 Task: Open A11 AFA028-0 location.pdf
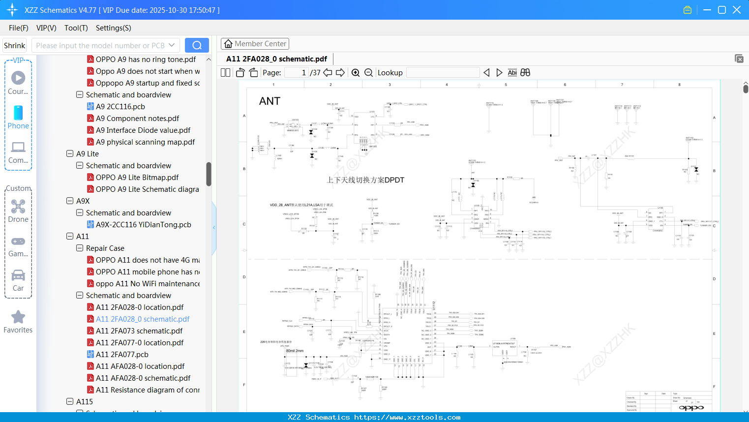point(140,366)
